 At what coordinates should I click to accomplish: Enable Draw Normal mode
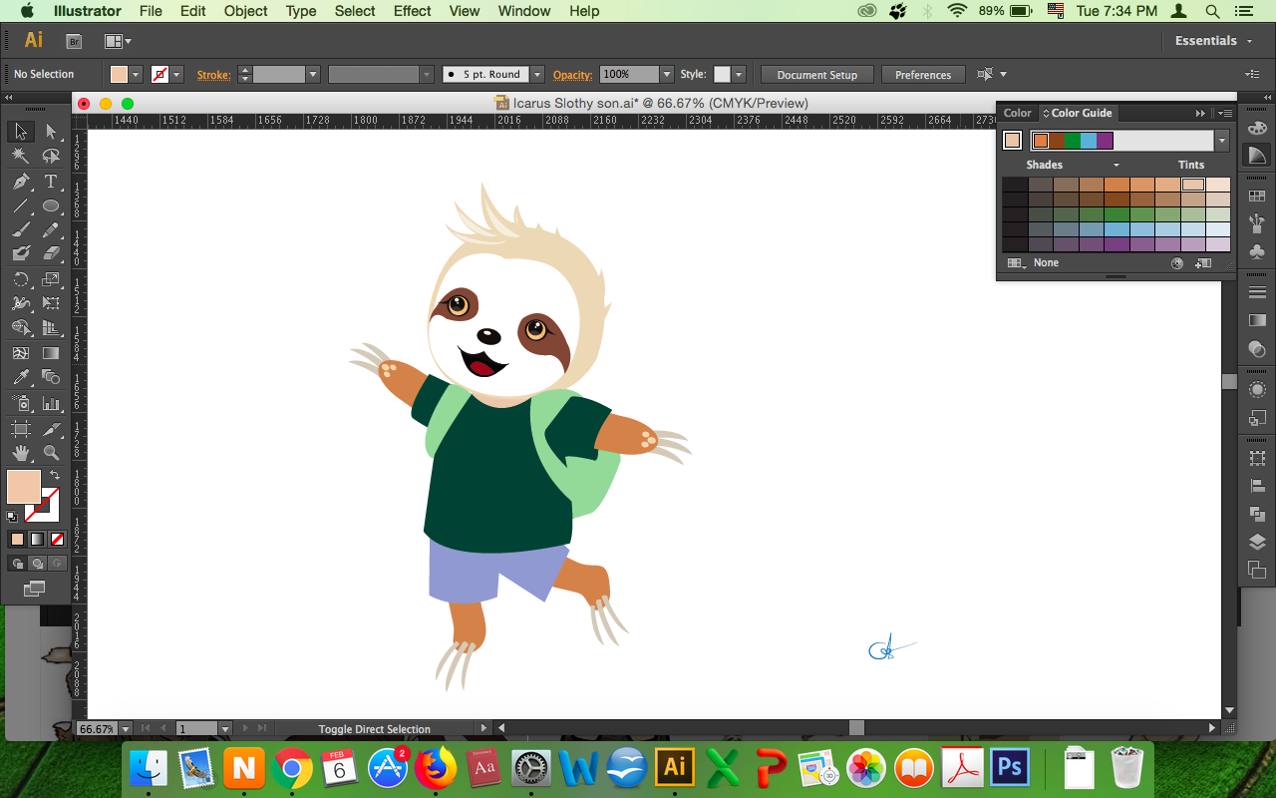[17, 564]
